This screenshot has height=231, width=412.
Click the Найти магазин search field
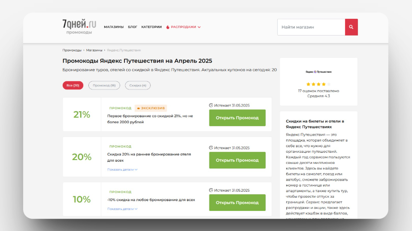311,27
